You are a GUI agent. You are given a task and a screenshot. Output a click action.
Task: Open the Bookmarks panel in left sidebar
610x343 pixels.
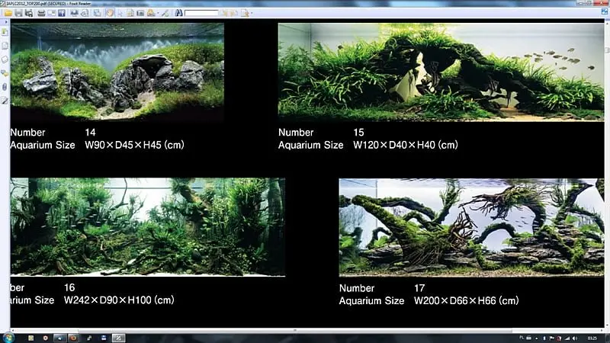pos(5,32)
